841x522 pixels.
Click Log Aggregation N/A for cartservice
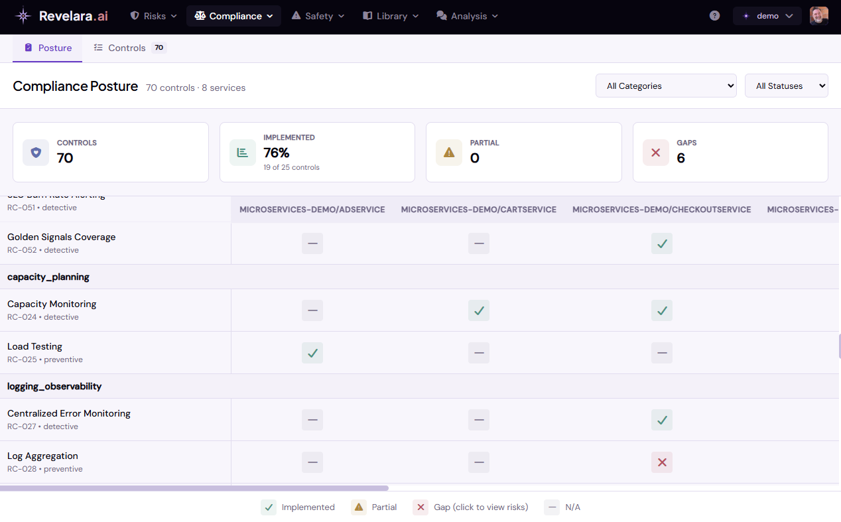click(x=479, y=462)
